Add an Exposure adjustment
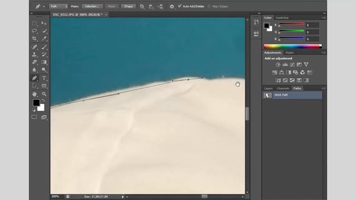This screenshot has width=356, height=200. tap(299, 64)
